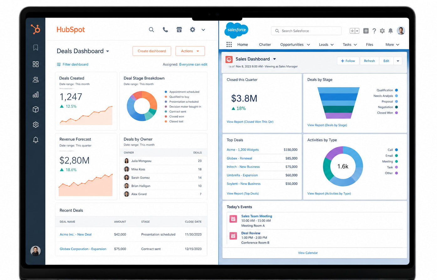
Task: Open the bar chart reports icon in sidebar
Action: click(36, 94)
